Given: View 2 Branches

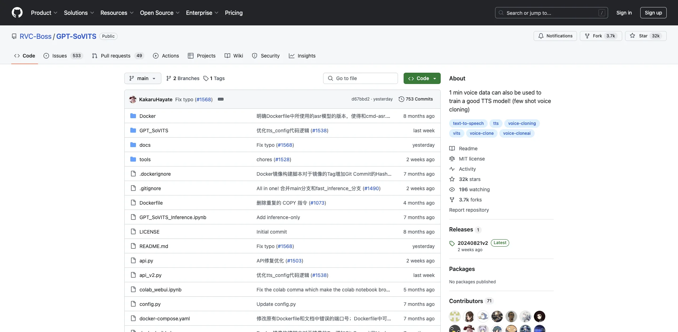Looking at the screenshot, I should 183,78.
